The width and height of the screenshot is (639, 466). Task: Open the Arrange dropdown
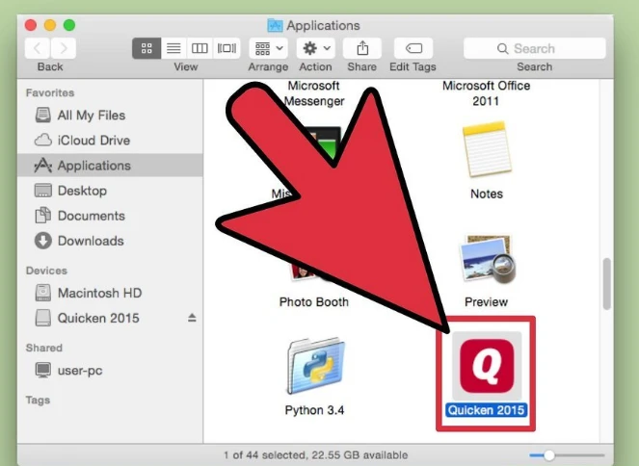(x=269, y=48)
